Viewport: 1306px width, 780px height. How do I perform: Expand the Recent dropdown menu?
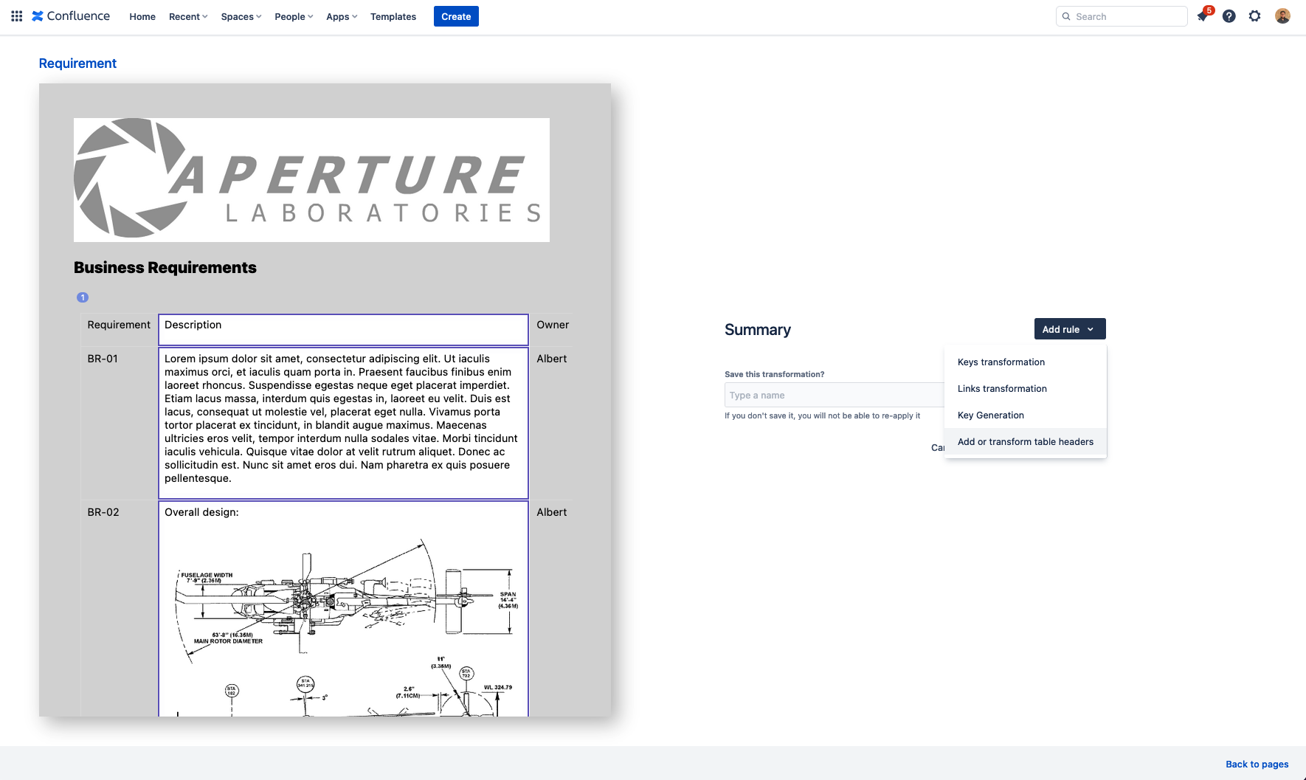[188, 16]
